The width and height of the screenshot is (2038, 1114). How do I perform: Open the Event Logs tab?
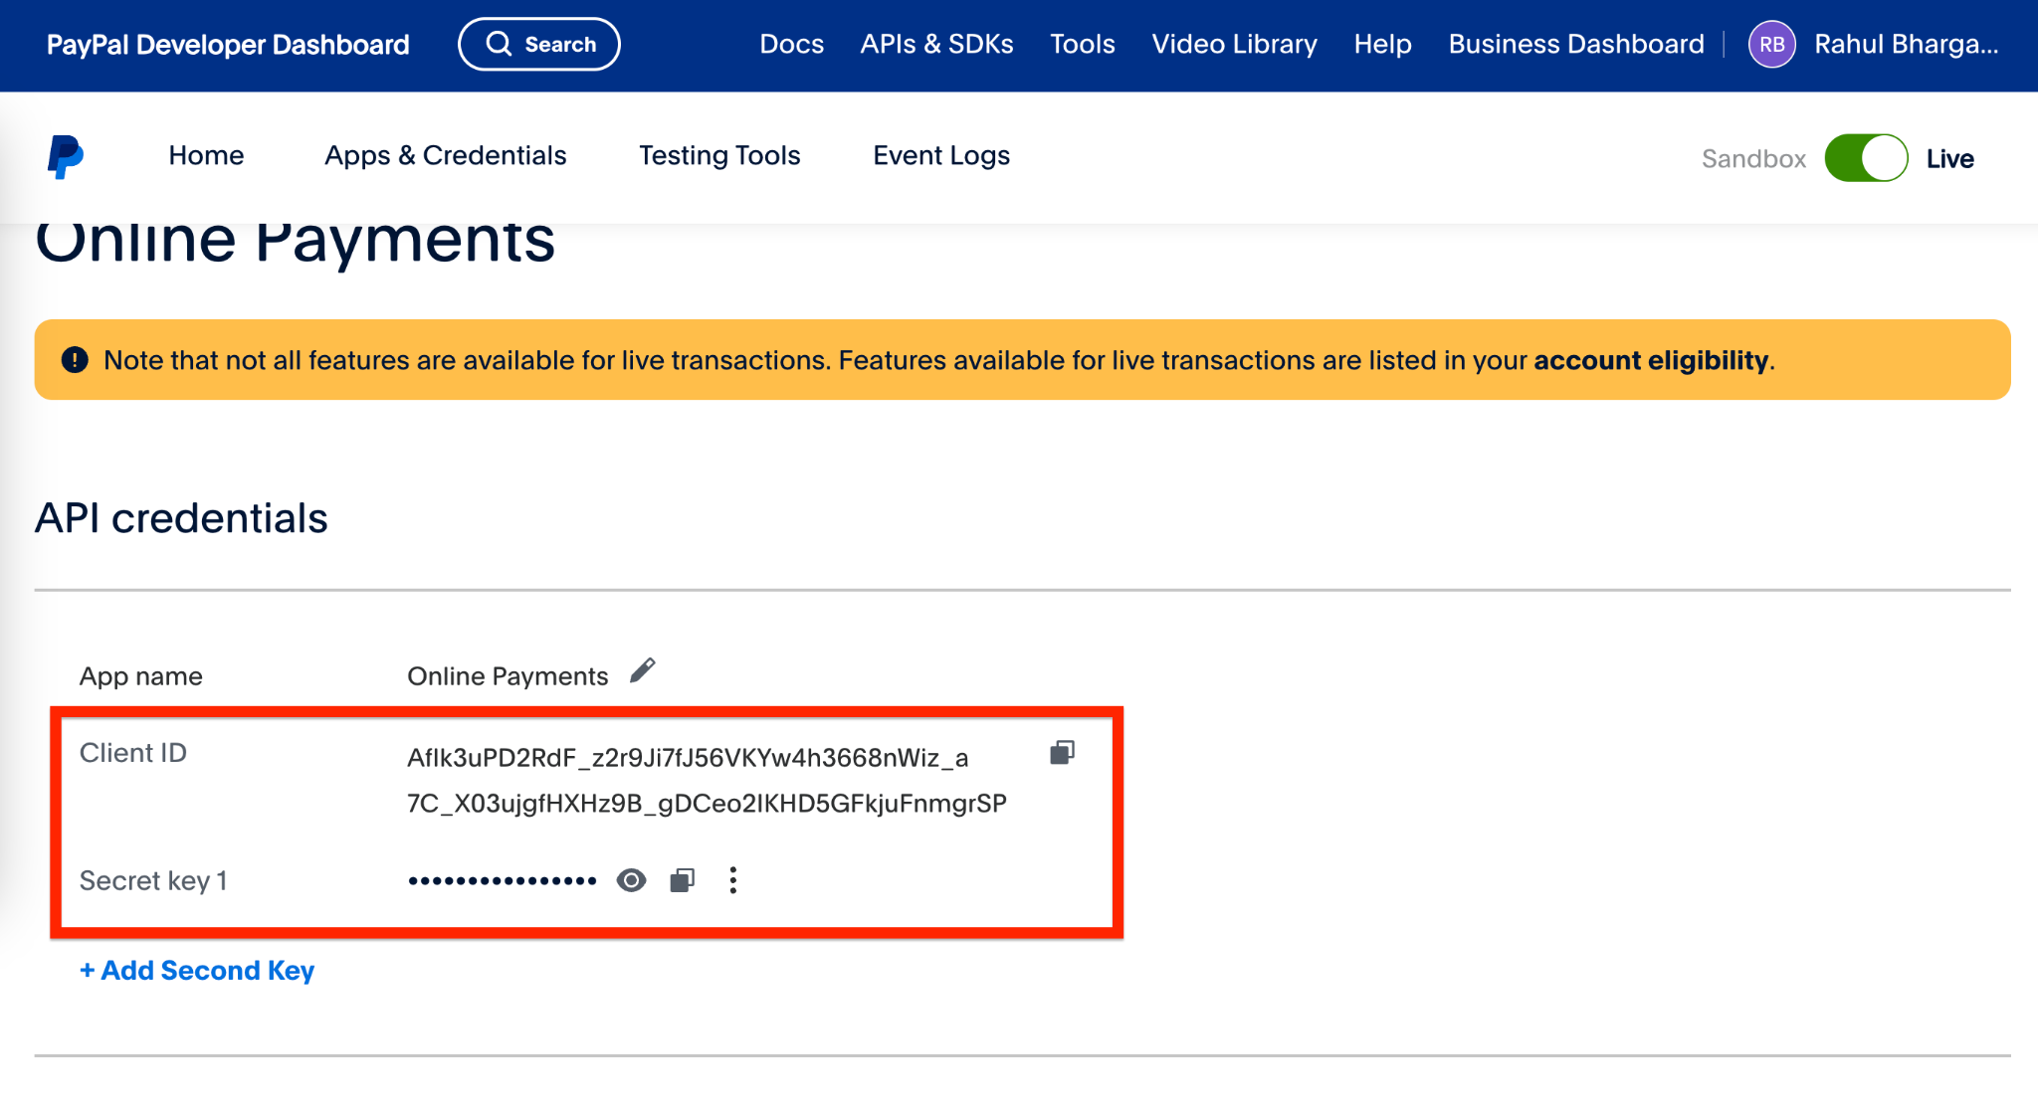(x=941, y=155)
